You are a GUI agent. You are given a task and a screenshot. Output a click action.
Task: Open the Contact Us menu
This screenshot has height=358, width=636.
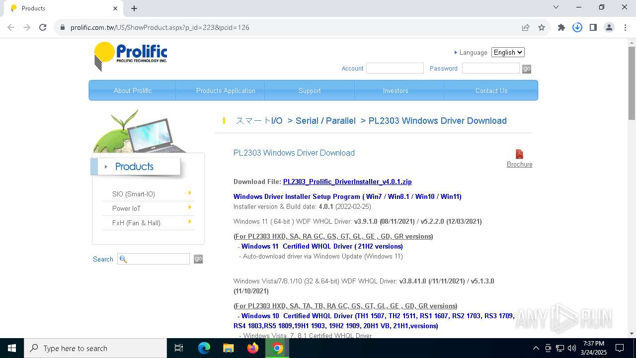[491, 90]
